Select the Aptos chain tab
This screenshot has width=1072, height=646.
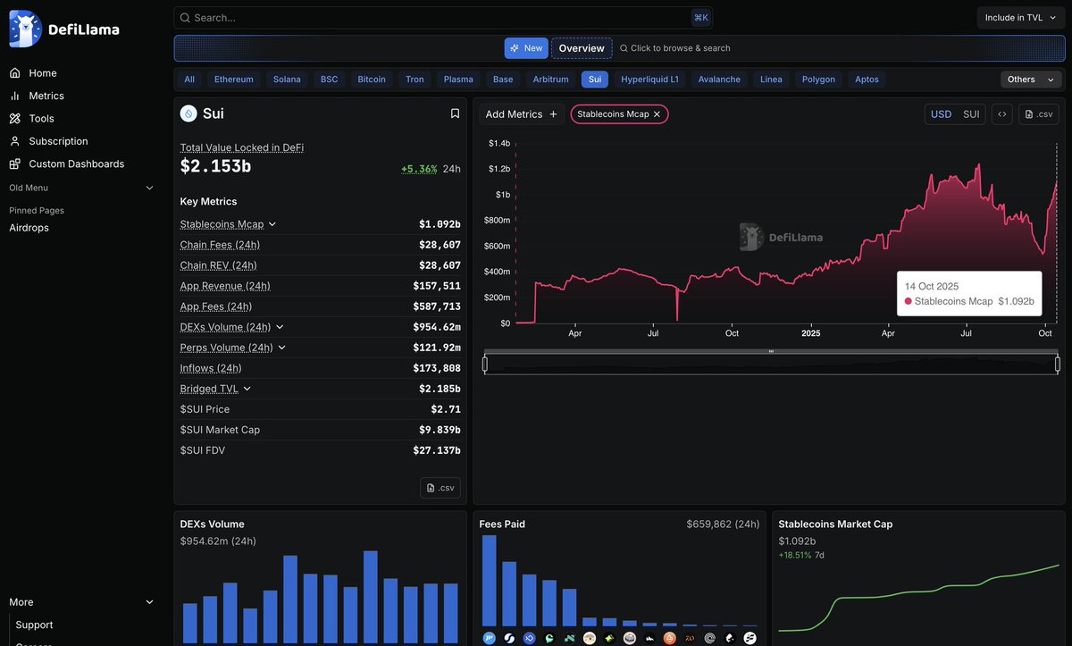coord(867,80)
